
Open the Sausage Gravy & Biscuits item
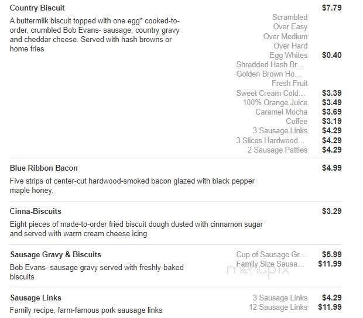[56, 254]
